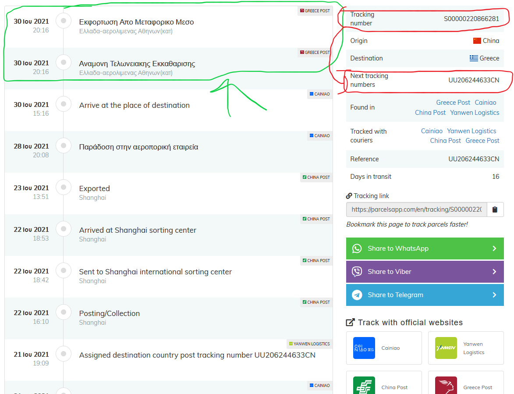The width and height of the screenshot is (514, 394).
Task: Click the Share to WhatsApp chevron arrow
Action: [x=494, y=248]
